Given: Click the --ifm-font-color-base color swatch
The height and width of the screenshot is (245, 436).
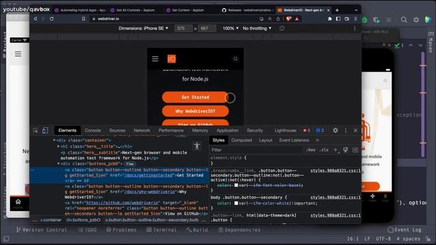Looking at the screenshot, I should pyautogui.click(x=236, y=185).
